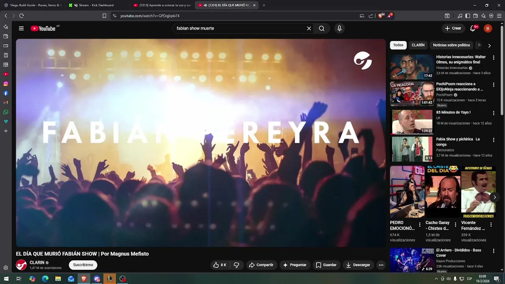Viewport: 505px width, 284px height.
Task: Open options for PochiPoom video
Action: [494, 85]
